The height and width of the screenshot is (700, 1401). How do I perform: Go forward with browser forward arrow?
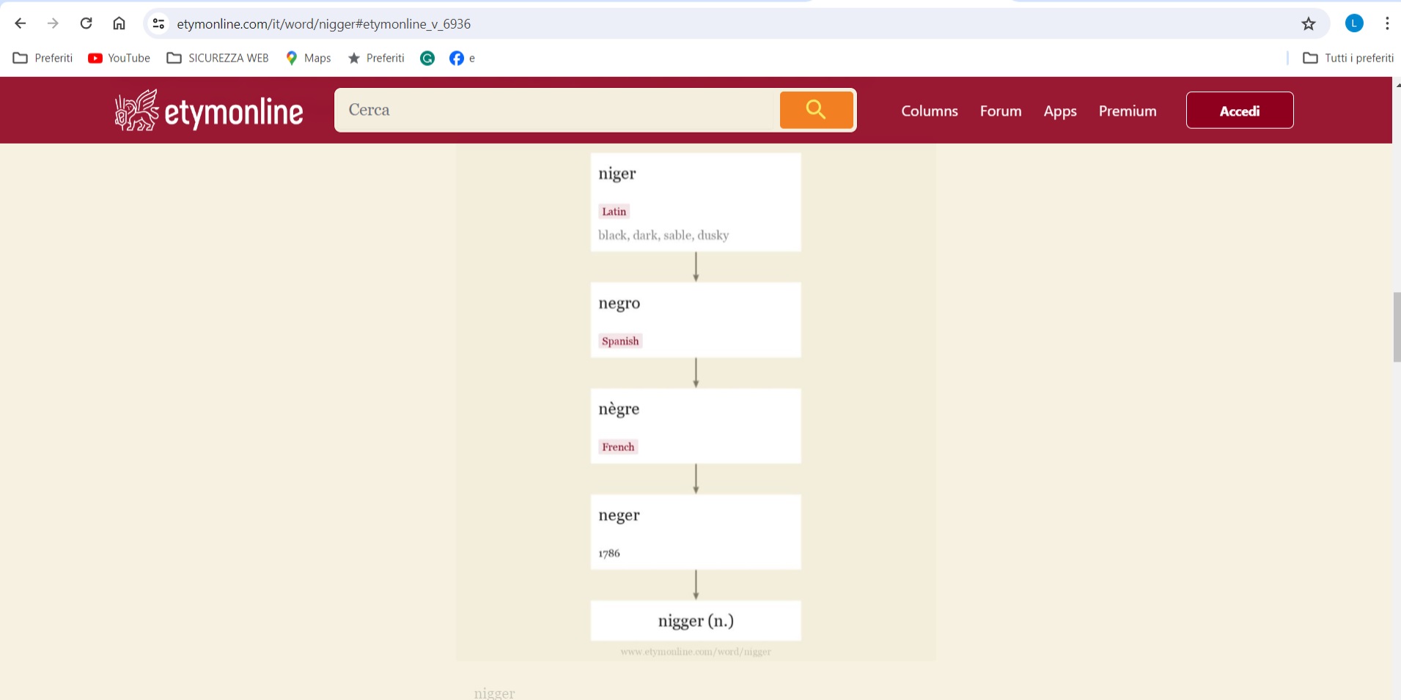53,23
